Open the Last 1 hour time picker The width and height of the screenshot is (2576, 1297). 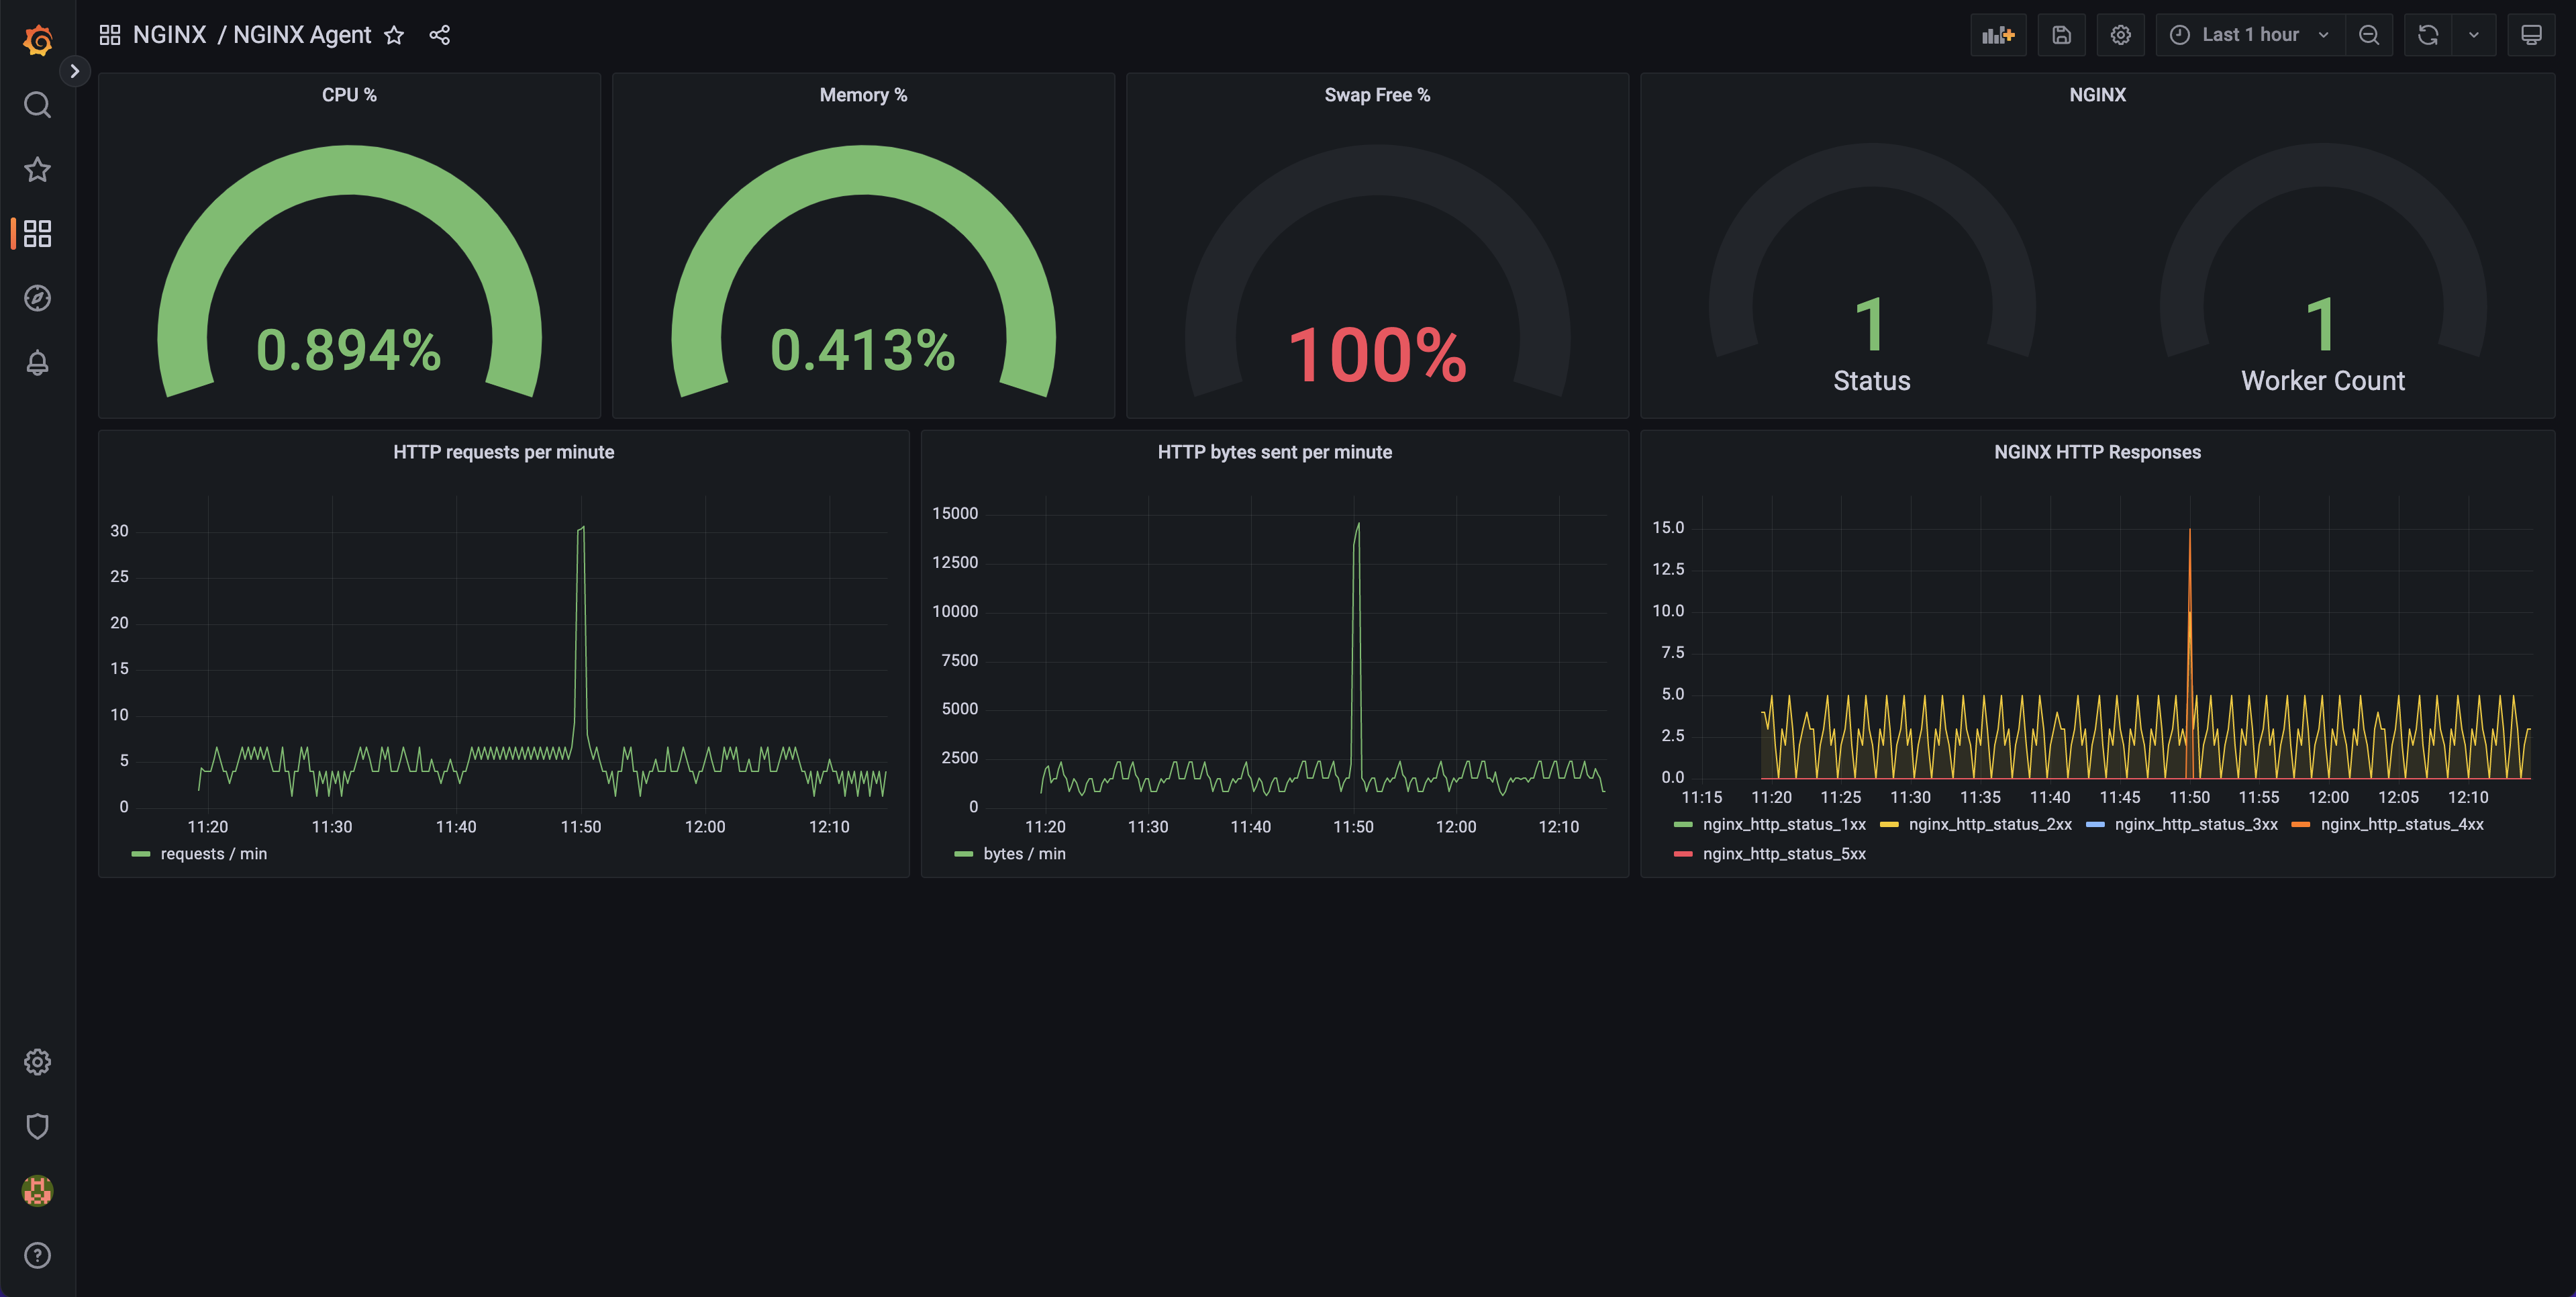[x=2250, y=35]
